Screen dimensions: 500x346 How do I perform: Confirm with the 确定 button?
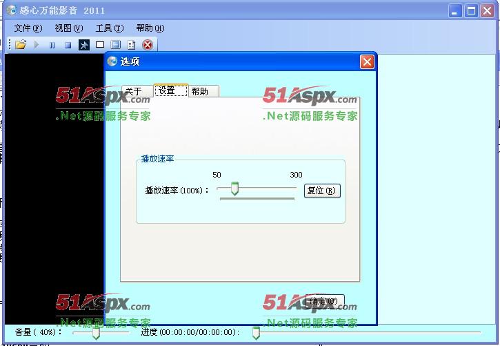point(324,301)
